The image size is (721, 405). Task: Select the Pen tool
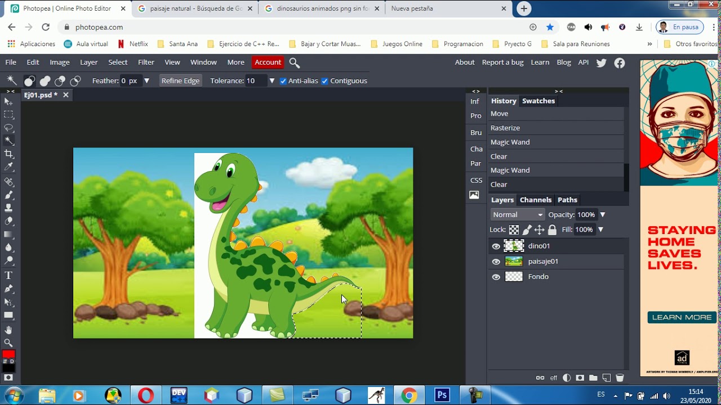[8, 289]
